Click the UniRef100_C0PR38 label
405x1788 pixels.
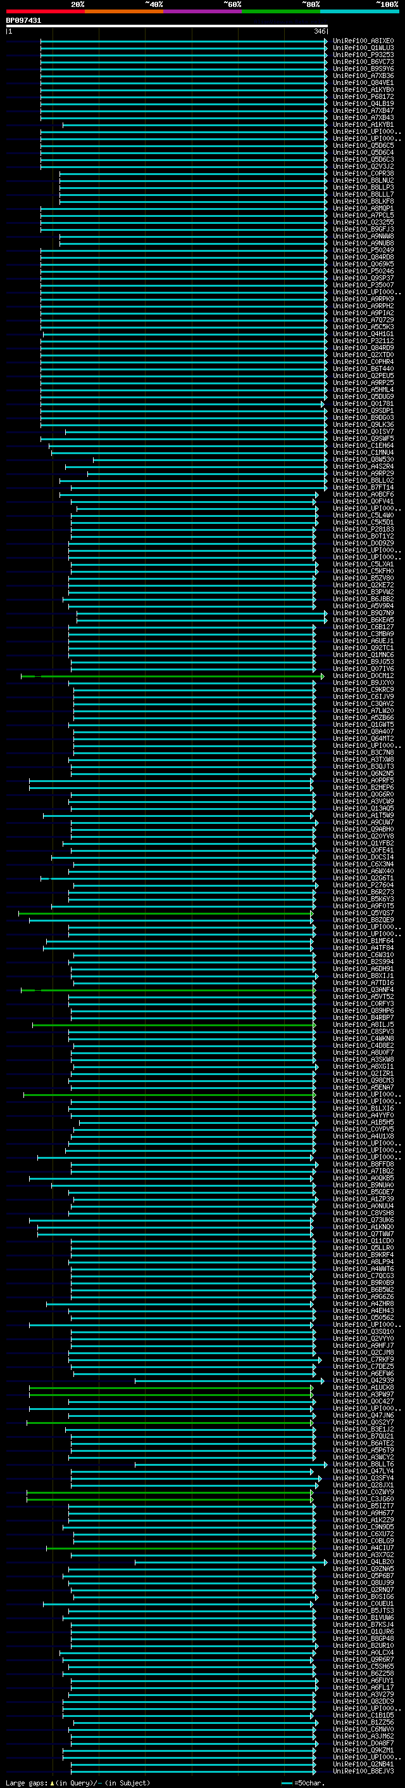363,174
